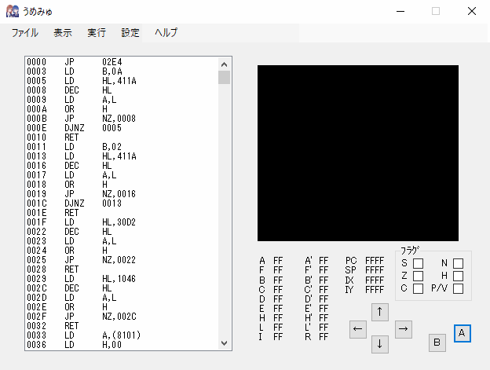Open the ヘルプ menu
The image size is (490, 370).
[x=166, y=32]
